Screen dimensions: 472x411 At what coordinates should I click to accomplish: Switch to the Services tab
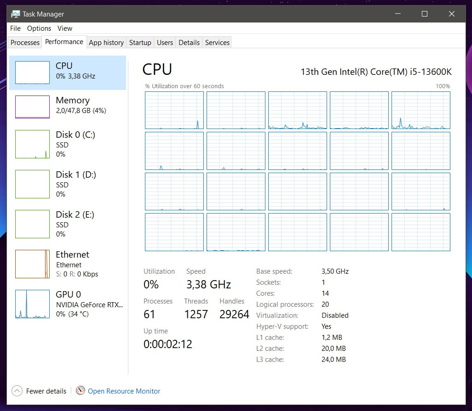pyautogui.click(x=217, y=42)
